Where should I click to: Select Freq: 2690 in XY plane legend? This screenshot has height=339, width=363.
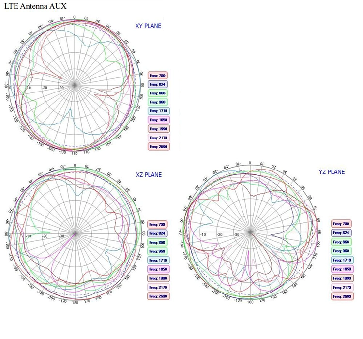(x=157, y=146)
